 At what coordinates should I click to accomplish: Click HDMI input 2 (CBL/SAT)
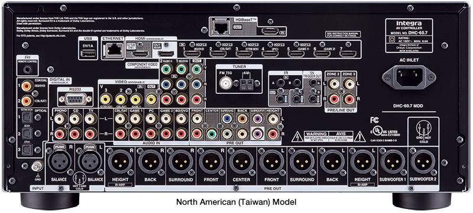coord(218,54)
